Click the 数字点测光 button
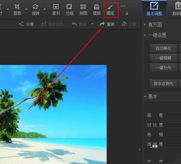The image size is (181, 164). point(164,84)
